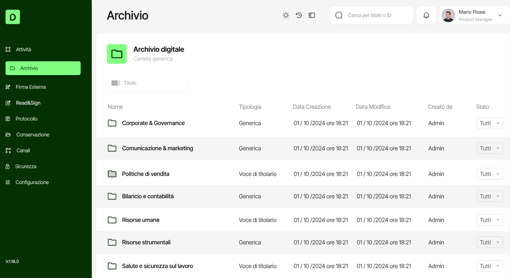Click folder icon for Risorse strumentali
510x278 pixels.
pos(112,242)
